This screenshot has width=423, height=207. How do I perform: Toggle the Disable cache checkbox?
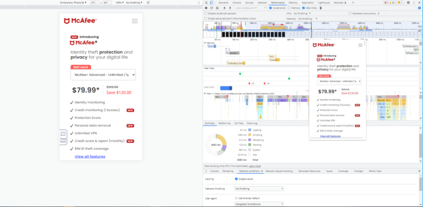click(x=236, y=179)
